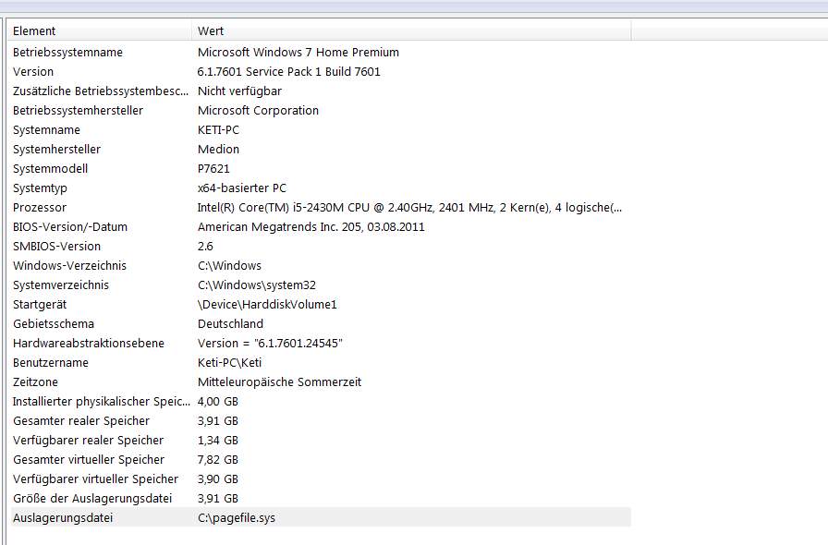The image size is (828, 545).
Task: Select the Systemhersteller row label
Action: click(56, 150)
